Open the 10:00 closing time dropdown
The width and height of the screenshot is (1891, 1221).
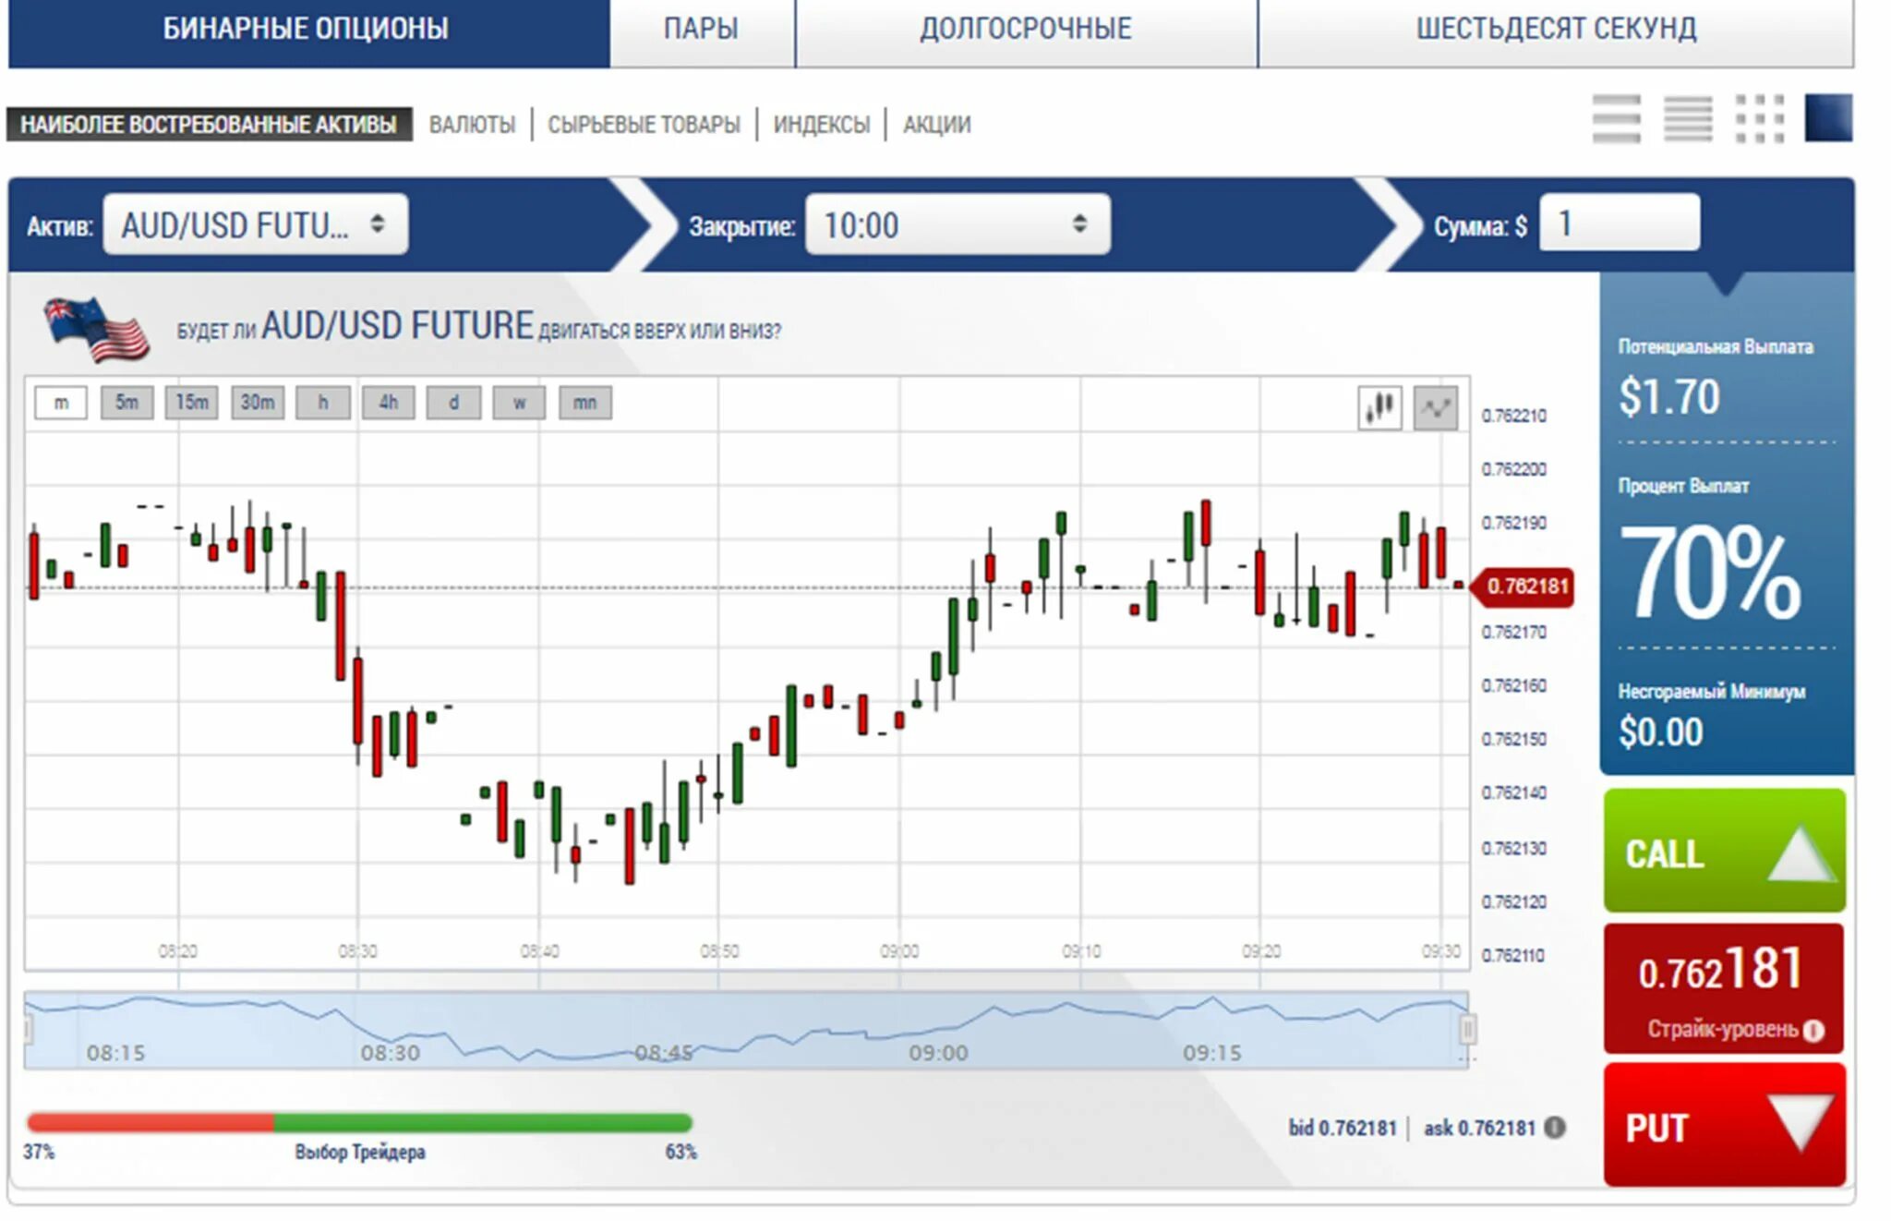click(957, 224)
